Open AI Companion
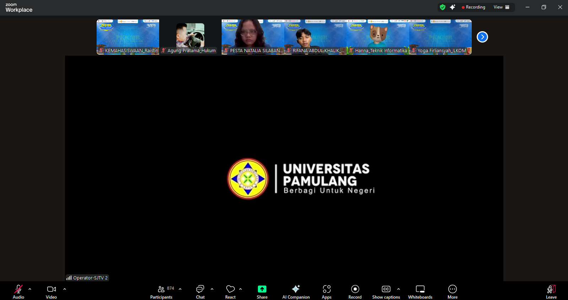Image resolution: width=568 pixels, height=300 pixels. [x=296, y=291]
